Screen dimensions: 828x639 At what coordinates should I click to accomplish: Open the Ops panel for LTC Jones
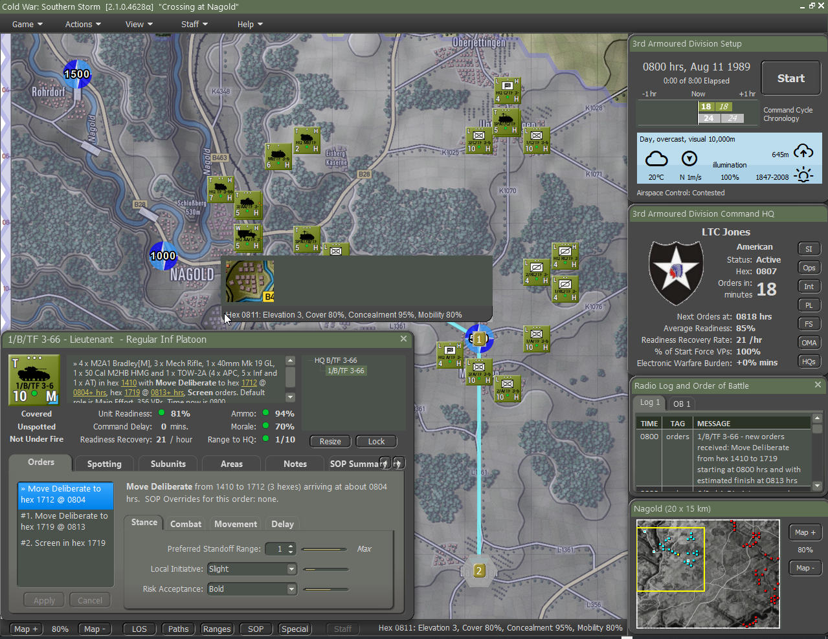click(x=809, y=267)
